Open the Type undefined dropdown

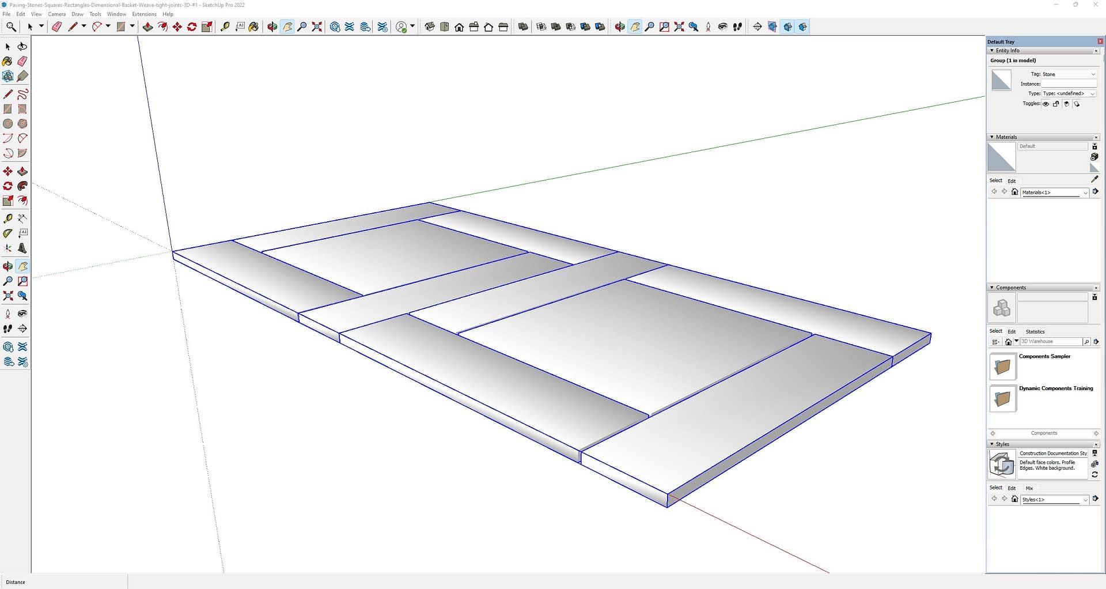tap(1068, 93)
